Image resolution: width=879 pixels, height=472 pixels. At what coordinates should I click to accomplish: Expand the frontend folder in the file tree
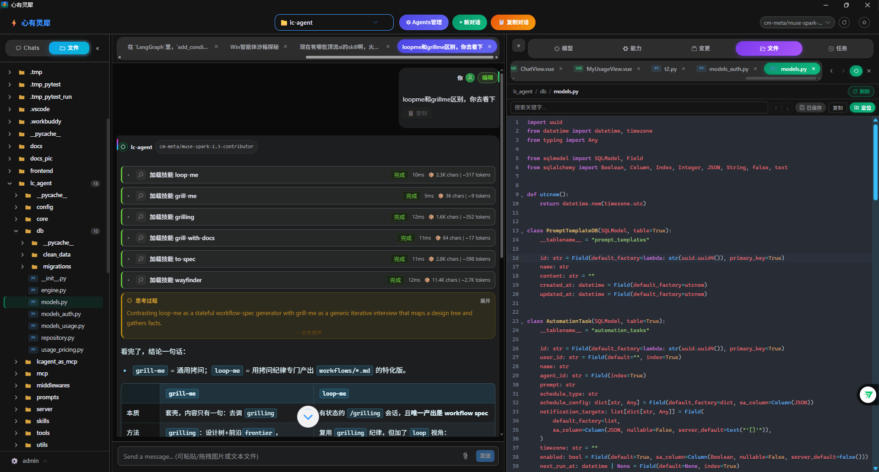10,171
